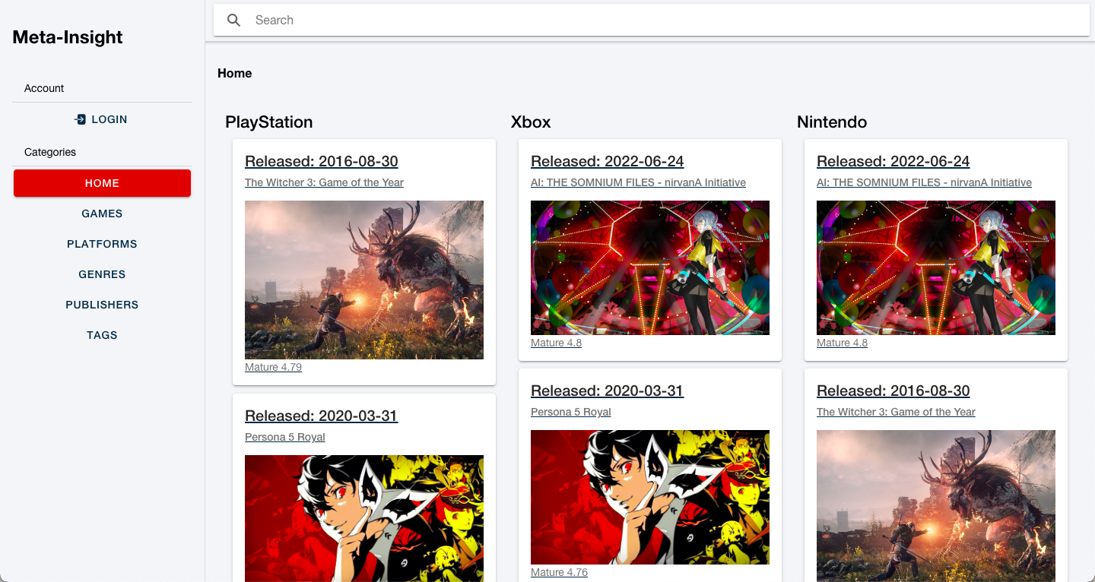Screen dimensions: 1095x582
Task: Click the Nintendo column heading
Action: [832, 122]
